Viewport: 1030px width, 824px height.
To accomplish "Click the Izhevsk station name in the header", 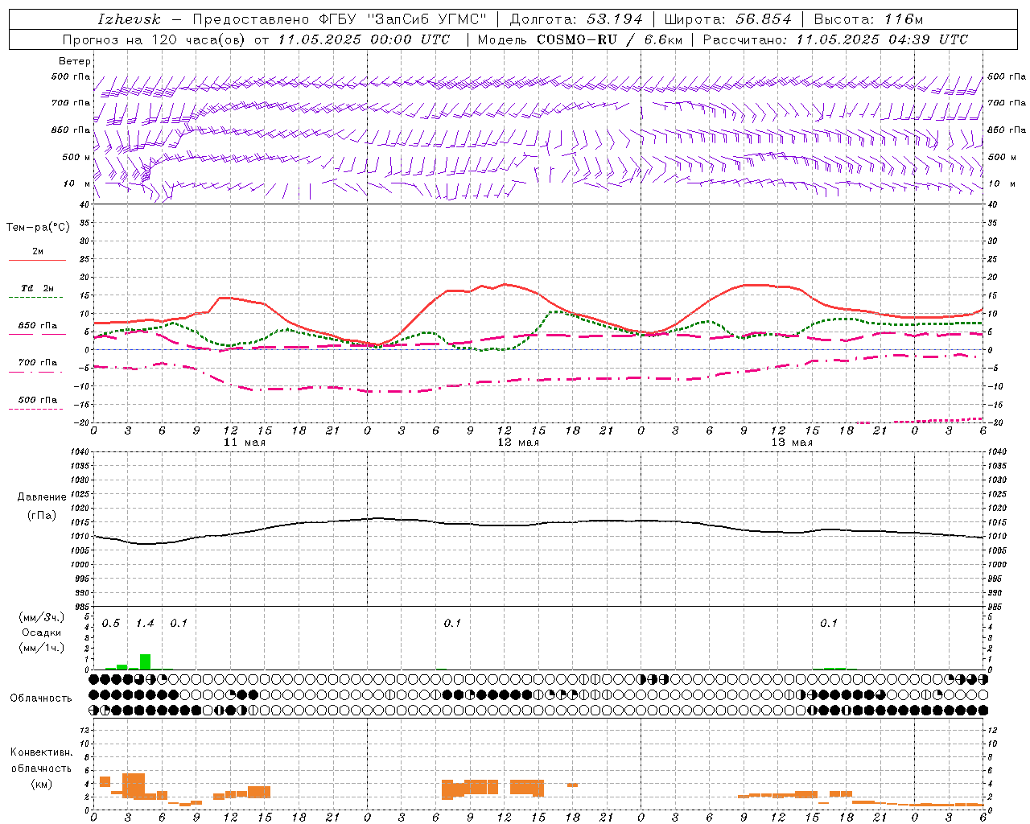I will pyautogui.click(x=129, y=19).
